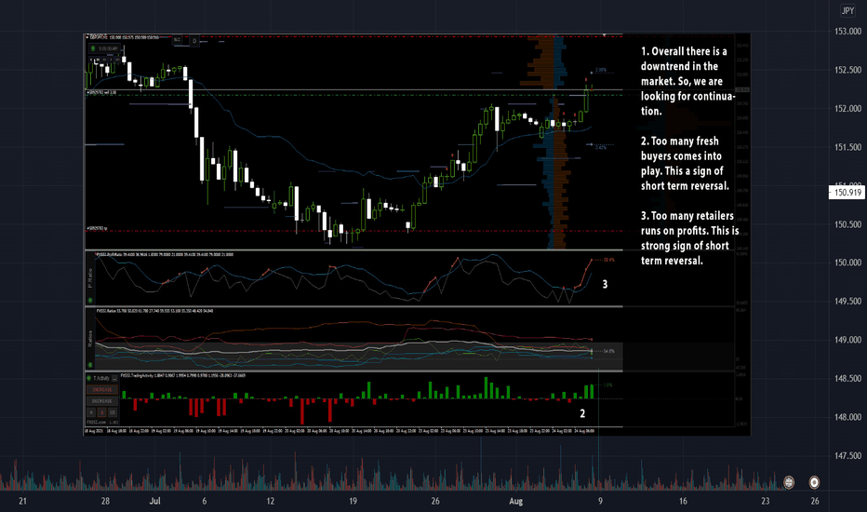Click the 152.500 price axis label
This screenshot has height=512, width=867.
tap(847, 70)
